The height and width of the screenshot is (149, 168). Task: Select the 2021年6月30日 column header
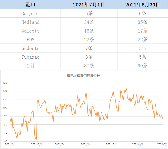pos(142,5)
